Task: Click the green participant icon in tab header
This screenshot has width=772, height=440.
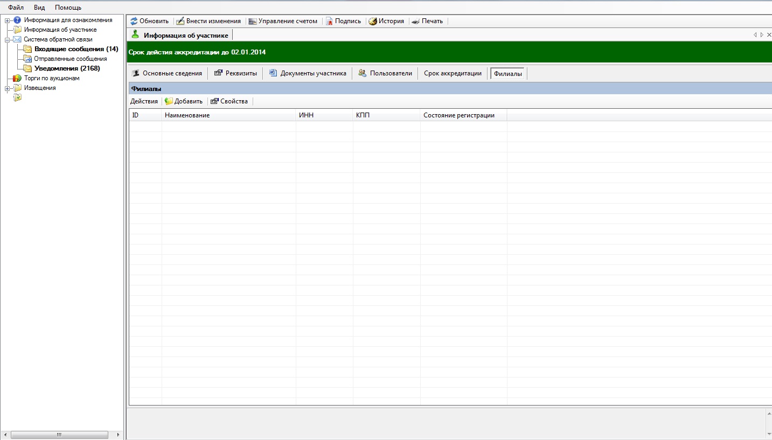Action: 135,35
